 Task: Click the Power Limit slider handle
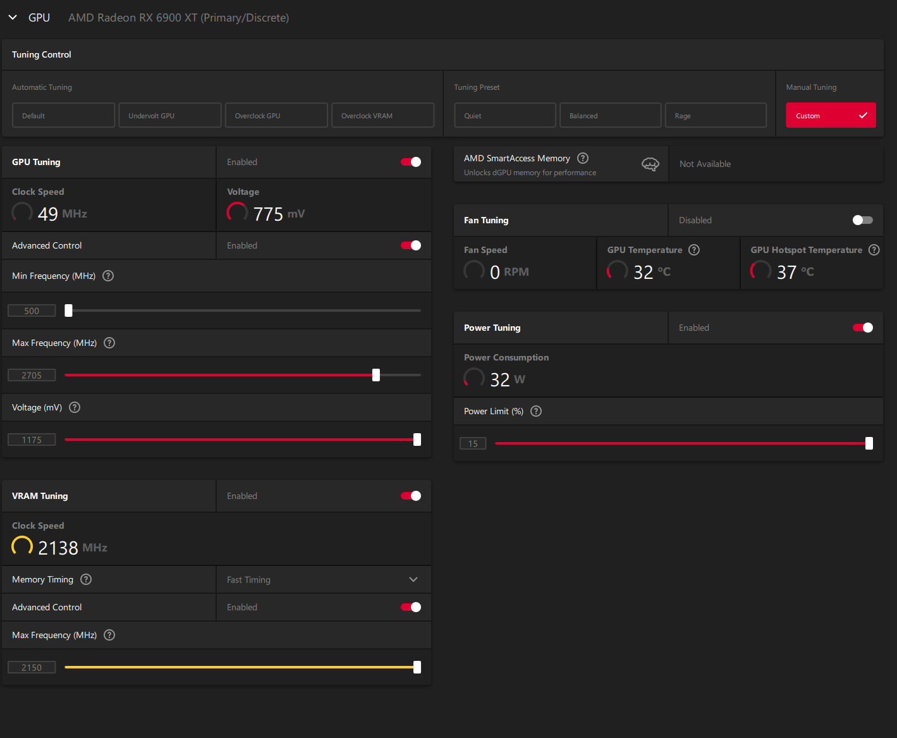point(869,443)
